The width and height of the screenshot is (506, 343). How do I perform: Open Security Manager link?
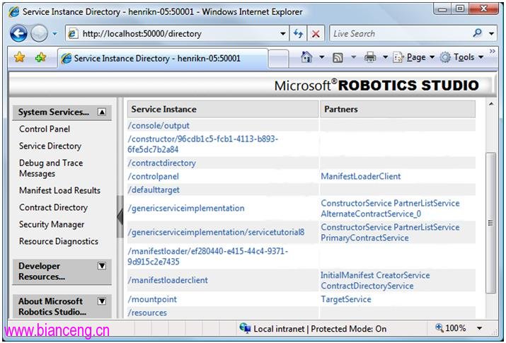pos(52,224)
